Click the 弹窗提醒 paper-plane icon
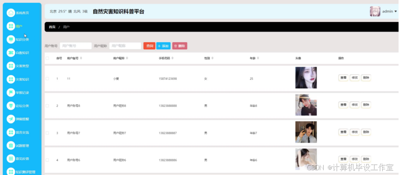Image resolution: width=399 pixels, height=175 pixels. [x=11, y=119]
